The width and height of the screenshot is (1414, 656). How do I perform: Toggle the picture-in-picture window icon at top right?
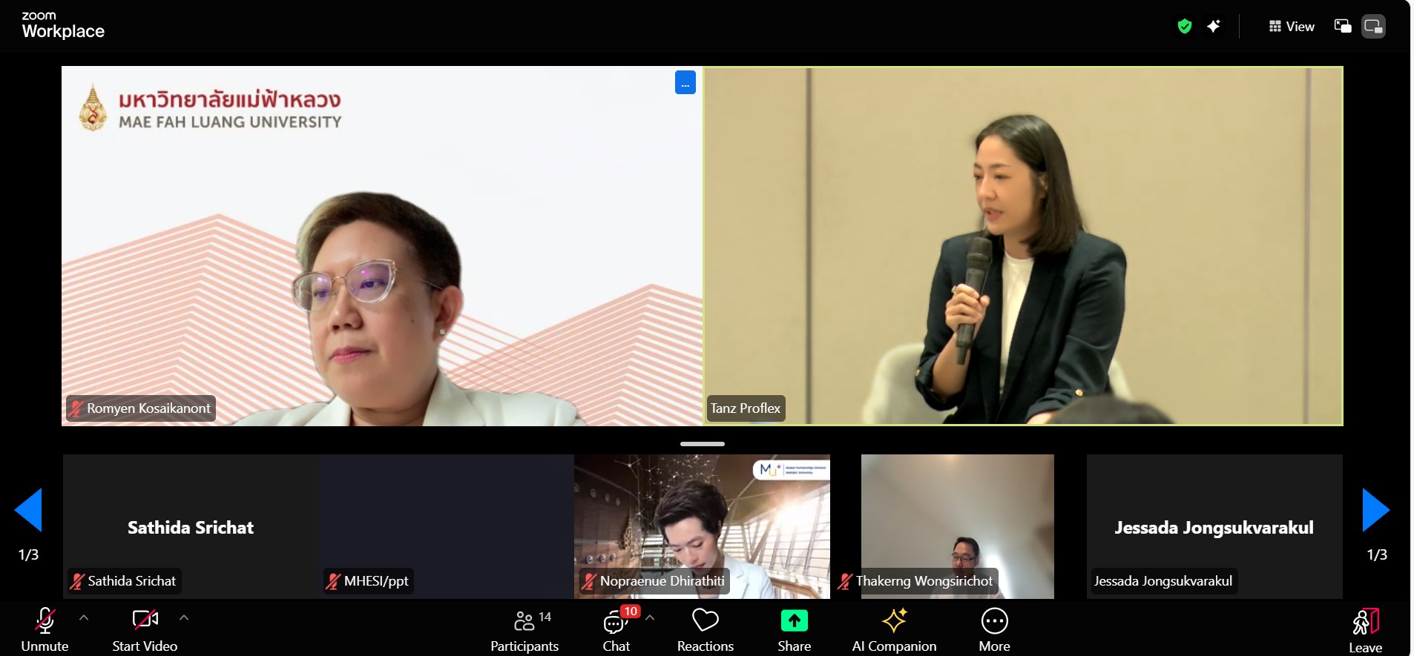click(1343, 27)
